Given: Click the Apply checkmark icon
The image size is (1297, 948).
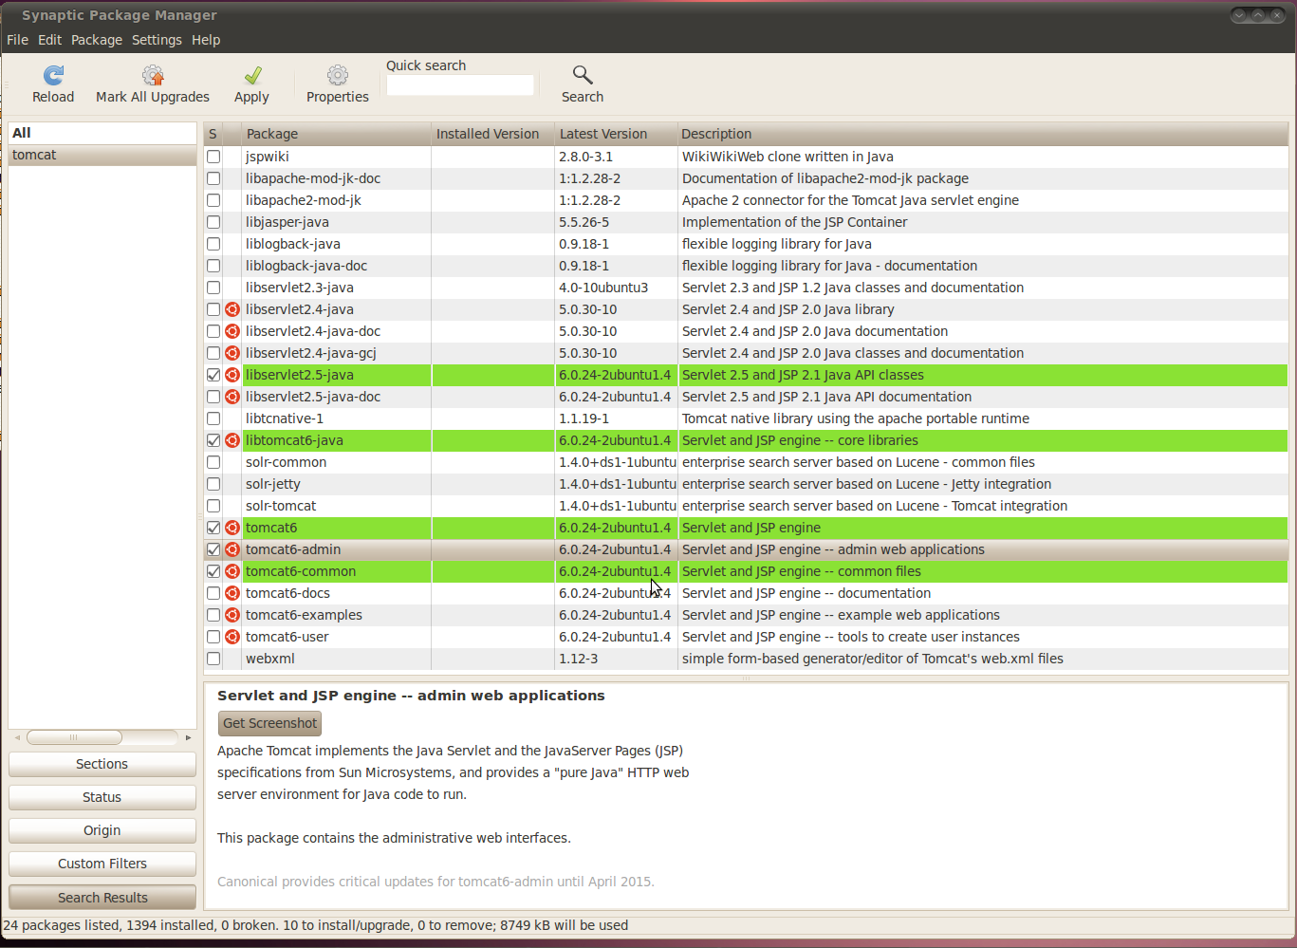Looking at the screenshot, I should point(252,75).
